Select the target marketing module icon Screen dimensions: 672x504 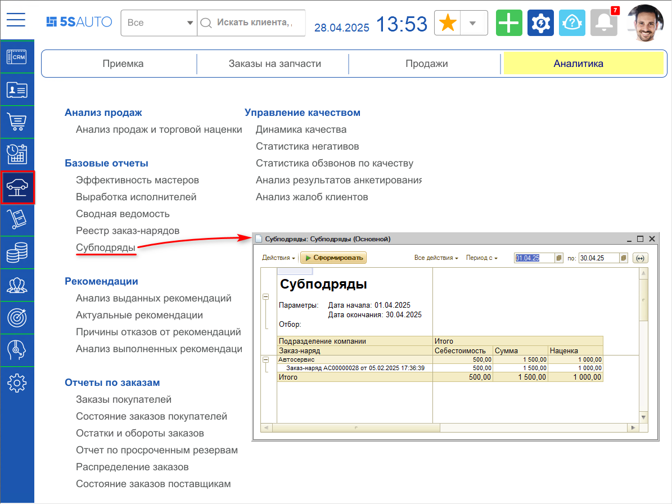tap(17, 318)
